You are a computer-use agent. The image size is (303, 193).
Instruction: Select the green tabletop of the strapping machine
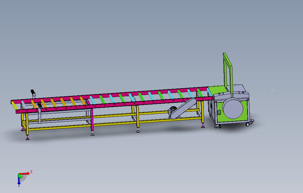coord(218,90)
